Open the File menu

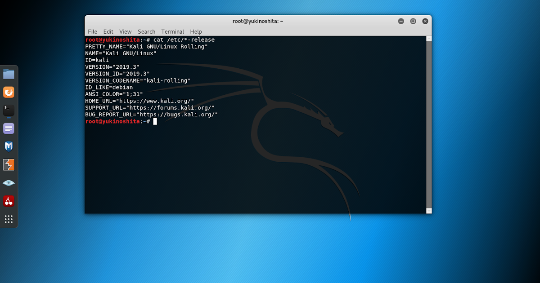(x=92, y=31)
